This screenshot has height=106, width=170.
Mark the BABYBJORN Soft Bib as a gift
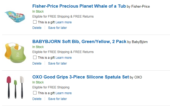click(35, 57)
